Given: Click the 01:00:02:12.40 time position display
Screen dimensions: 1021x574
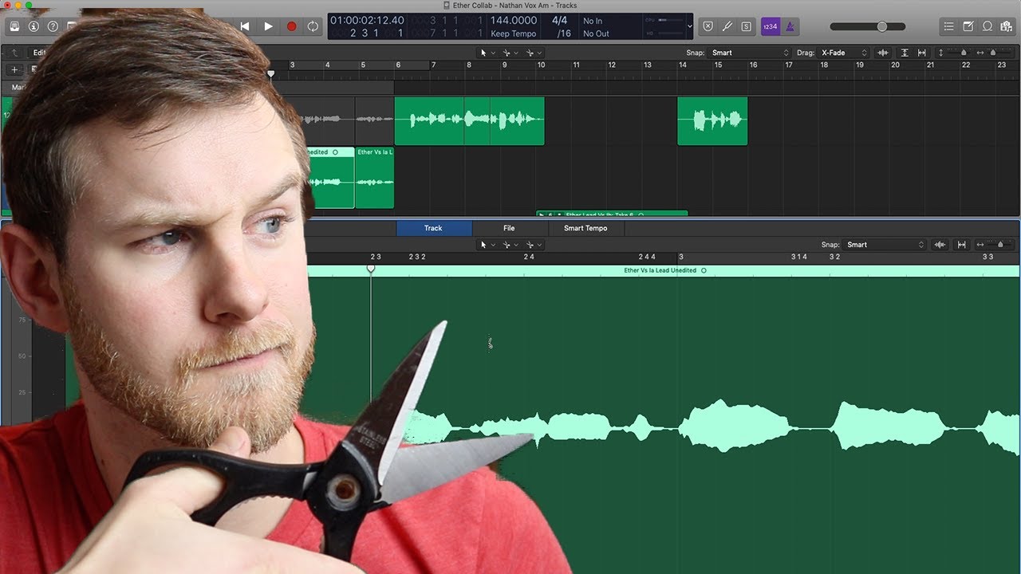Looking at the screenshot, I should point(367,21).
